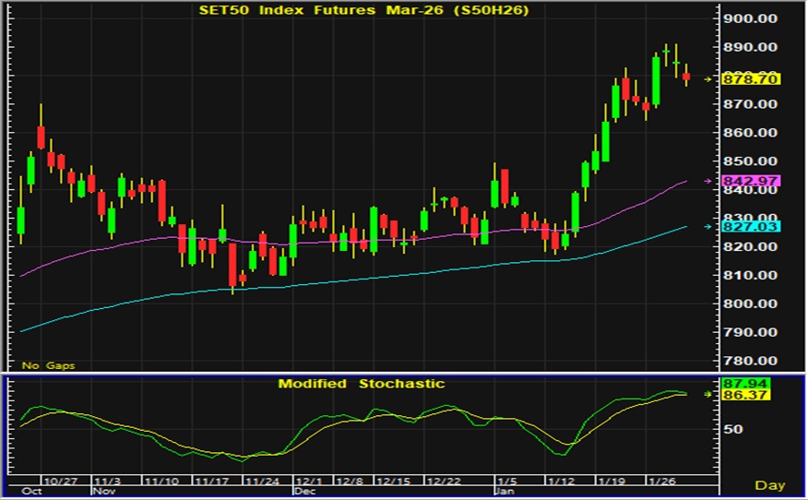Select the 12/1 date marker
The height and width of the screenshot is (500, 808).
(306, 482)
